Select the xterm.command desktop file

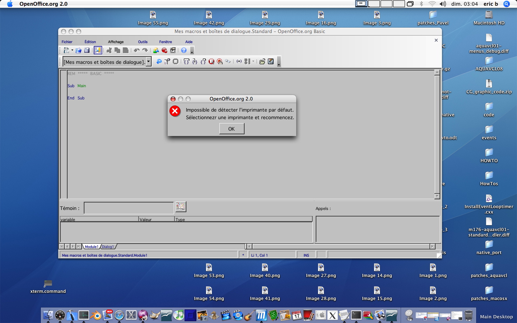(x=48, y=287)
